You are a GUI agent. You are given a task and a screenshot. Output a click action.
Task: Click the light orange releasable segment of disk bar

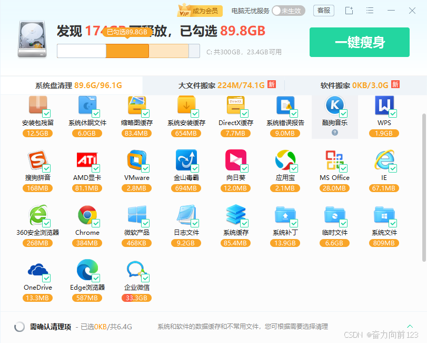[x=168, y=51]
